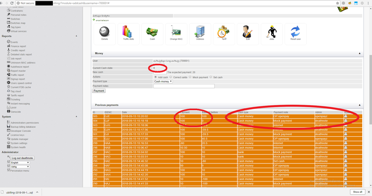Select the Correct saldo radio option
This screenshot has width=372, height=196.
coord(171,77)
